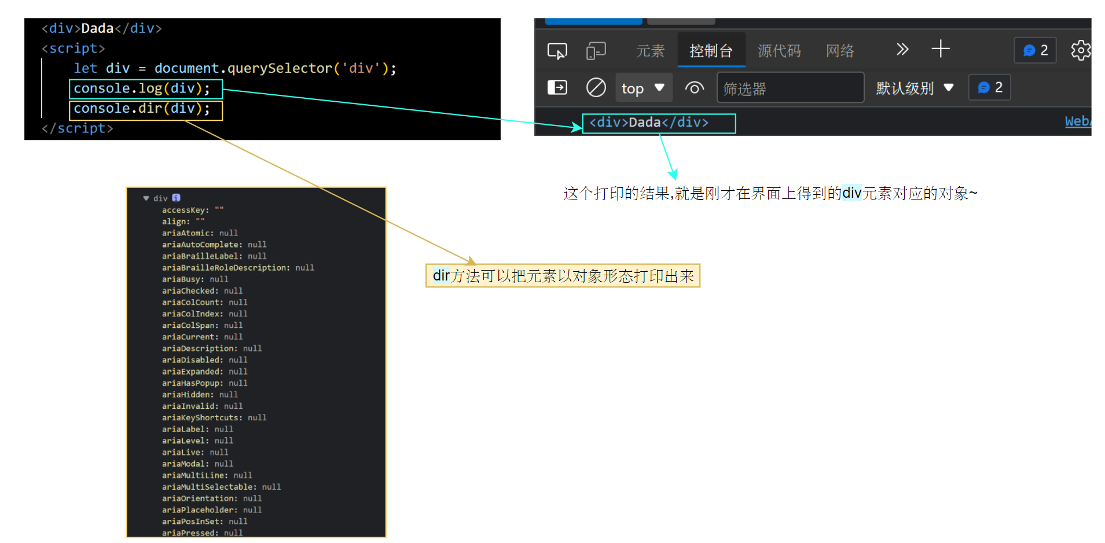Open the 网络 tab
Screen dimensions: 1105x543
840,51
